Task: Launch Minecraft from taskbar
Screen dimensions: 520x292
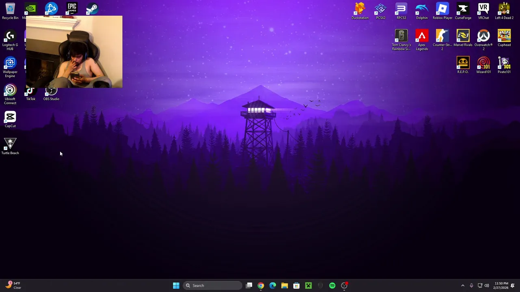Action: click(308, 286)
